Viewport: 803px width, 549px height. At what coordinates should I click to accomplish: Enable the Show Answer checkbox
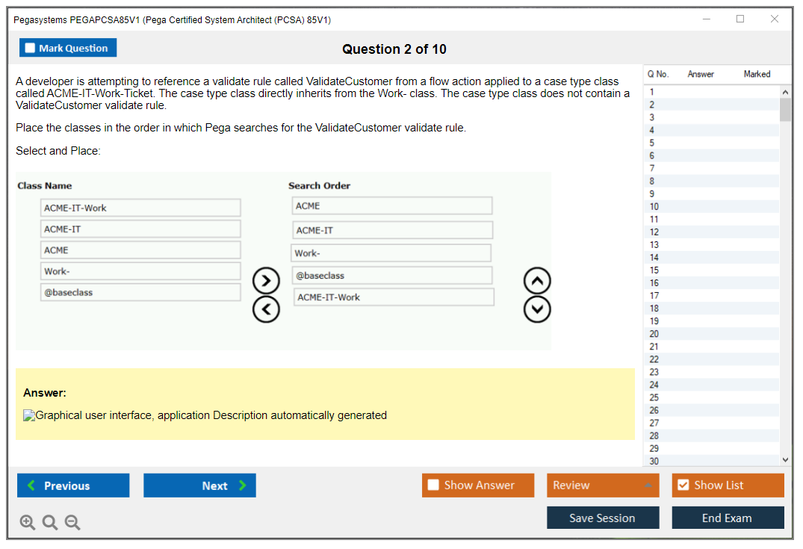433,486
